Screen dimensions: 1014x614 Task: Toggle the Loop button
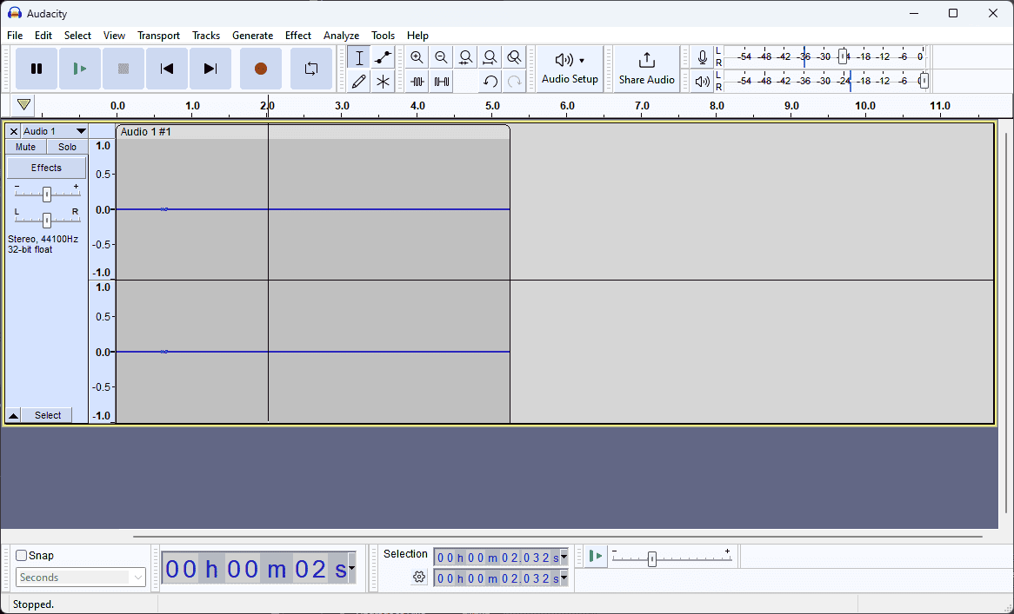[x=311, y=69]
